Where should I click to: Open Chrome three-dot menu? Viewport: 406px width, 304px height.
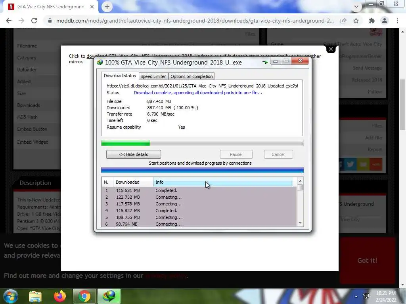[397, 21]
